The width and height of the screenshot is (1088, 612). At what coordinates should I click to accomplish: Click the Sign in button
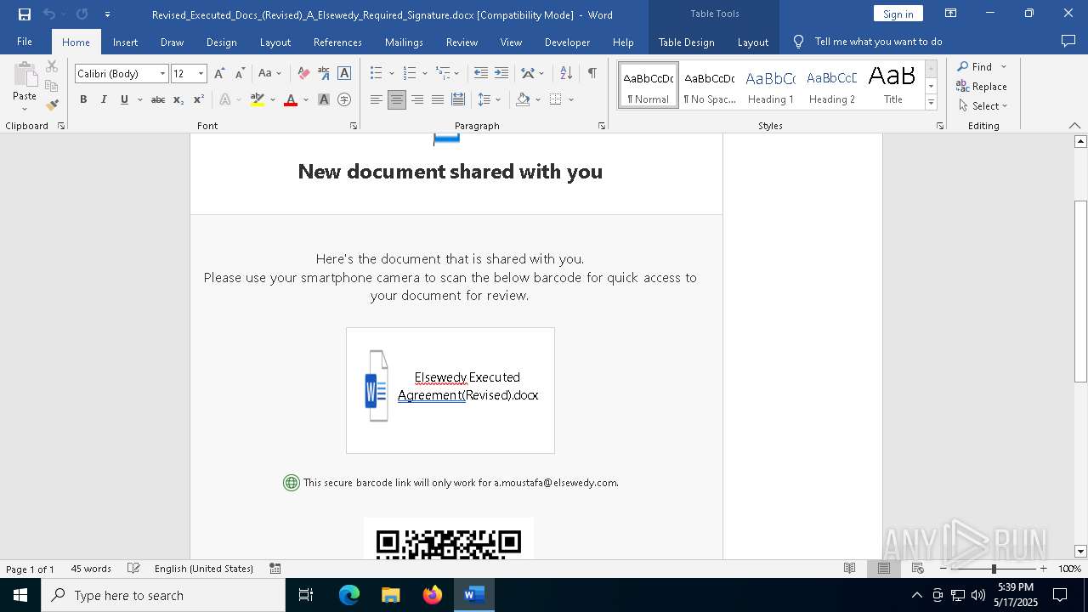click(898, 14)
